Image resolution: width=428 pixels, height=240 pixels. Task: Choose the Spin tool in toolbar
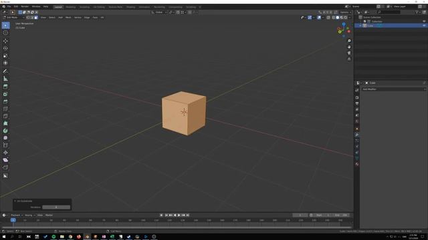(x=5, y=131)
